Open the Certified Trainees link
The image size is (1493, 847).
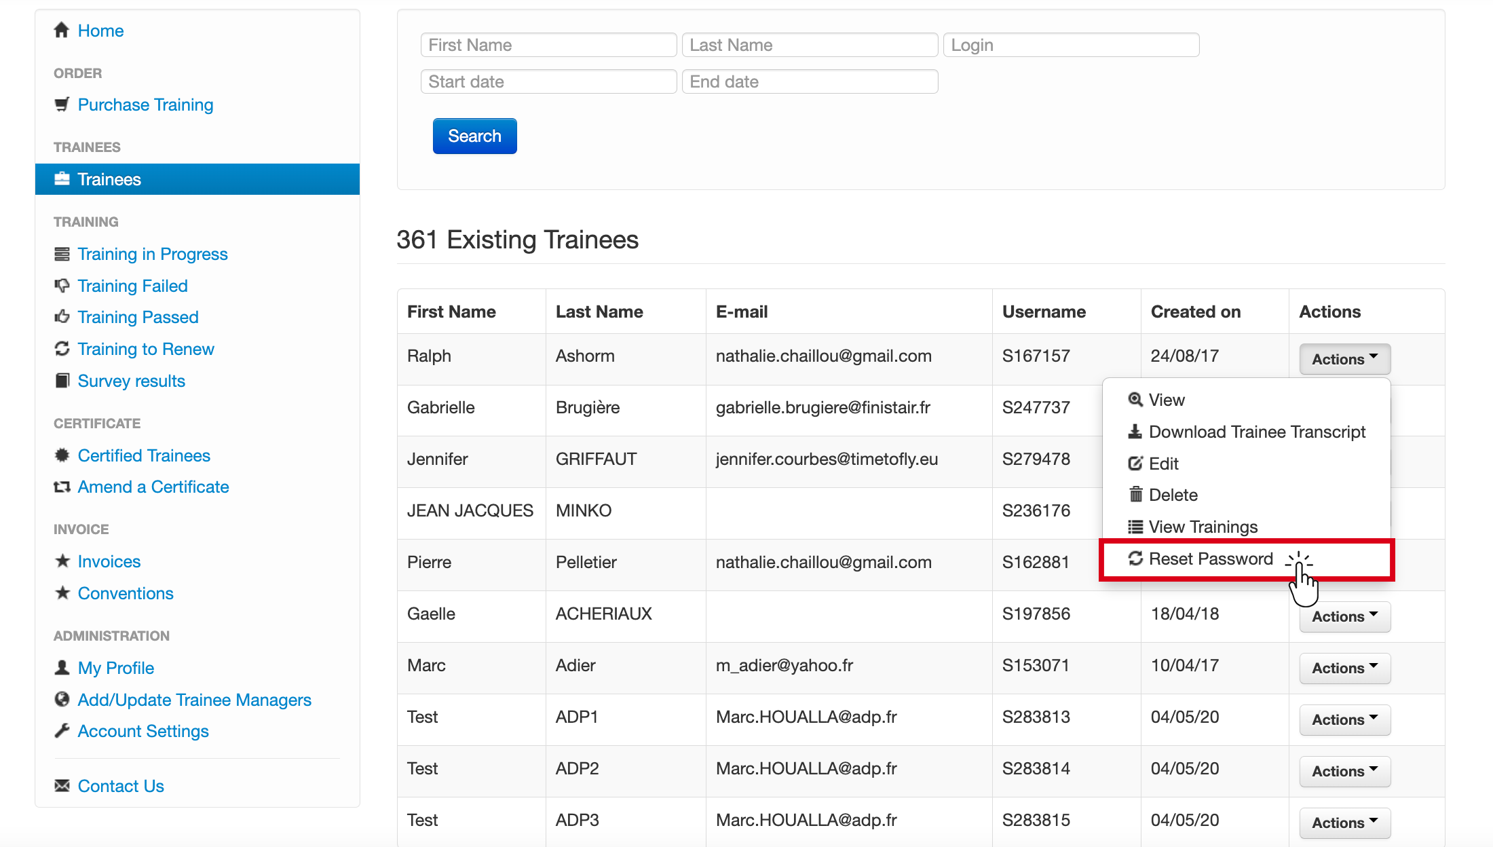pyautogui.click(x=144, y=455)
